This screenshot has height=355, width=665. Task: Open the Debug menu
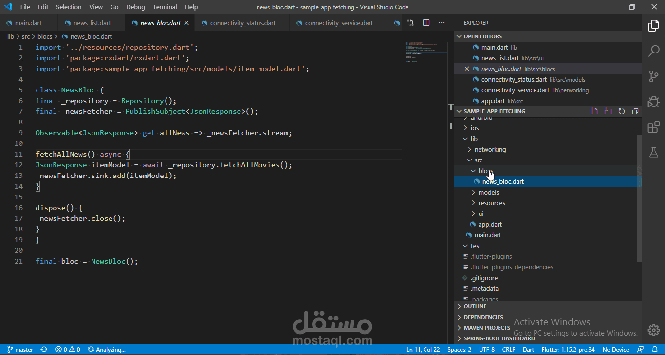(x=135, y=7)
